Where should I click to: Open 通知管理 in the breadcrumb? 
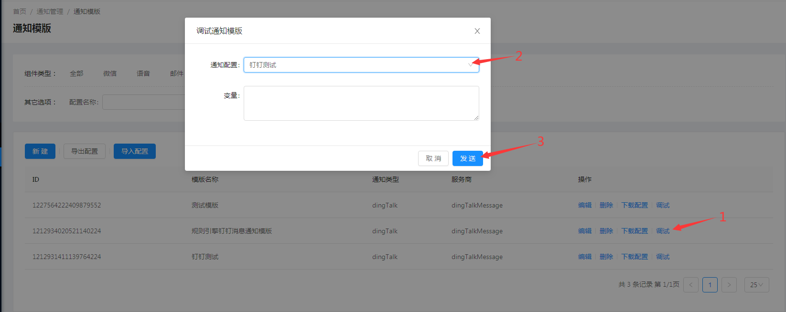pos(50,11)
